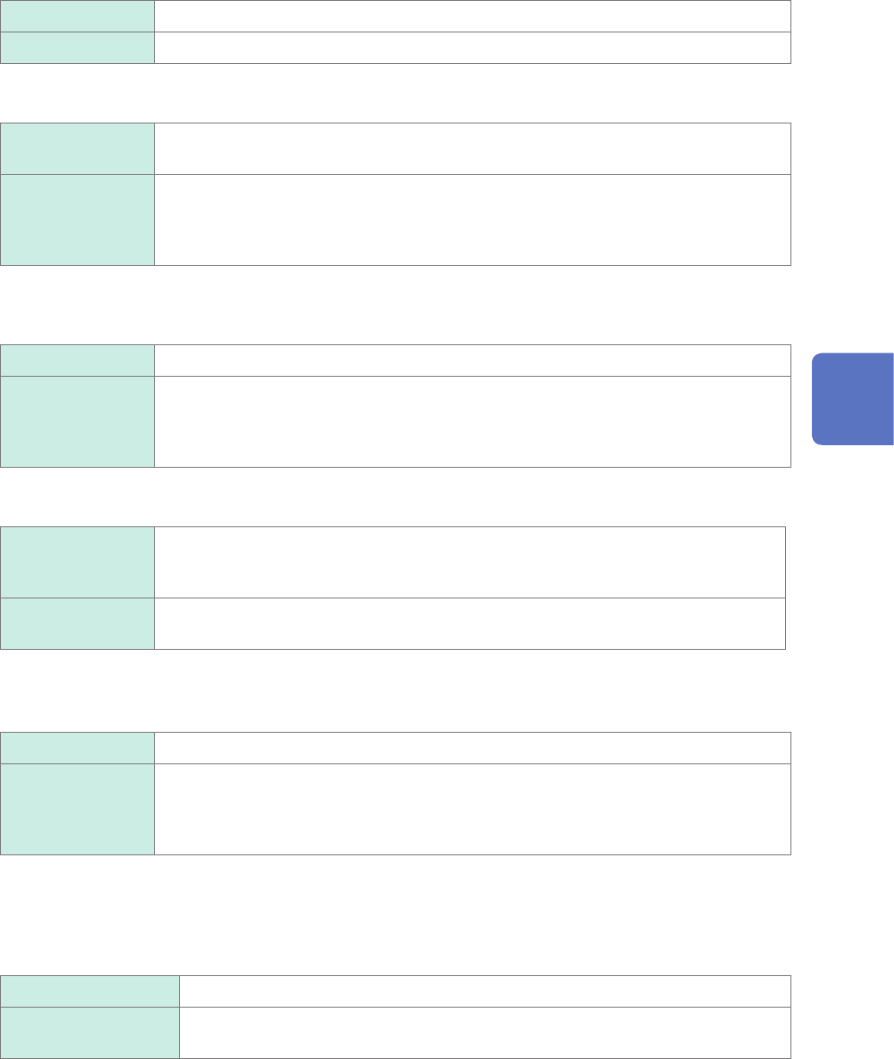
Task: Click first table's bottom white content cell
Action: click(x=472, y=48)
